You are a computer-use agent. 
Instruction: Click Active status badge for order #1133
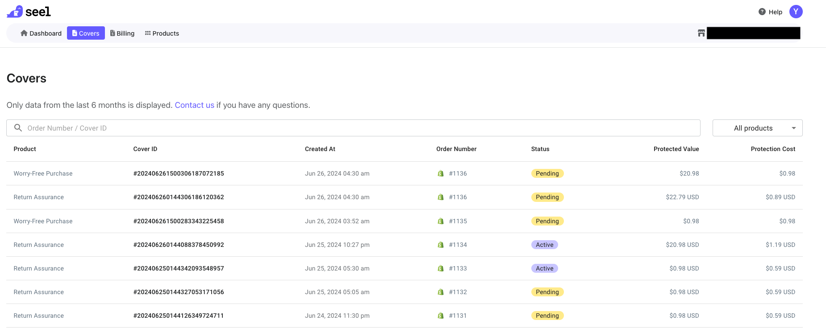point(544,268)
